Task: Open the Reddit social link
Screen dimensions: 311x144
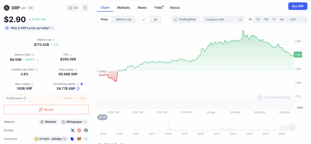Action: [79, 130]
